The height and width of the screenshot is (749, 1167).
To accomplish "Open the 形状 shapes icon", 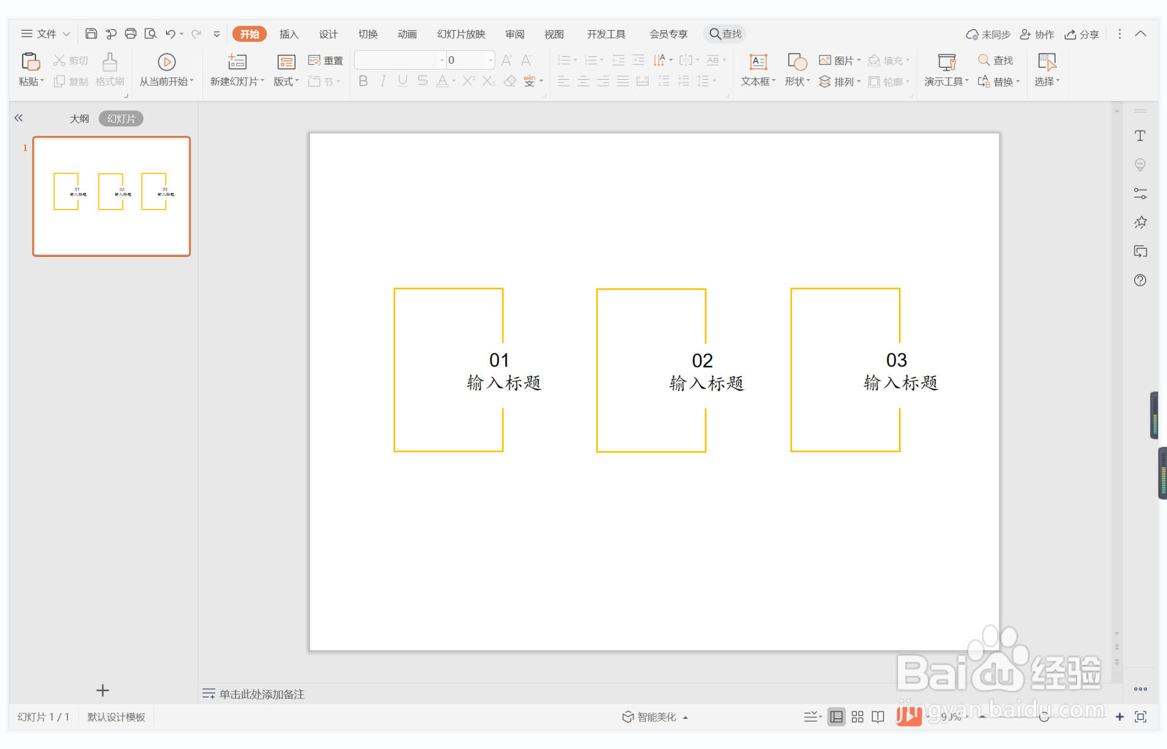I will [797, 62].
